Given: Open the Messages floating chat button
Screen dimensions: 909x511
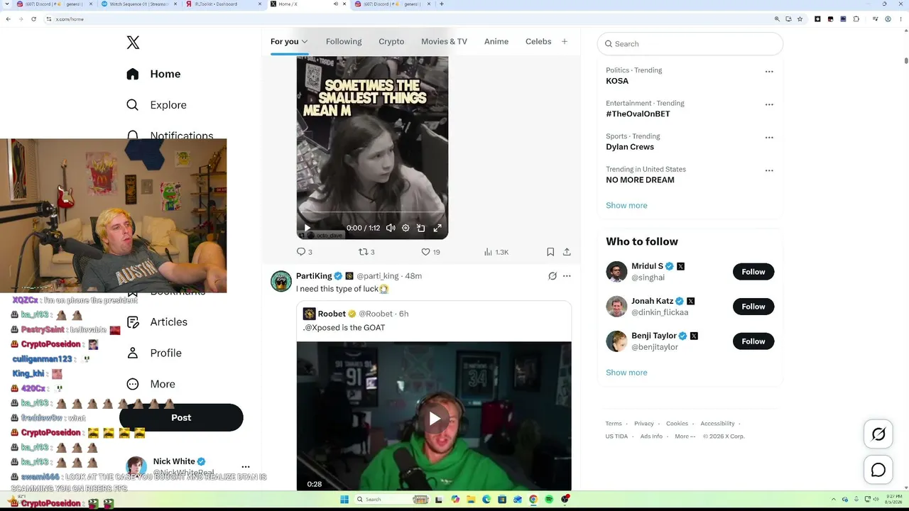Looking at the screenshot, I should 878,470.
